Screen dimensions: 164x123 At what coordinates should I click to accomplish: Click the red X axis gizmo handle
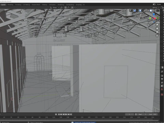[x=155, y=18]
